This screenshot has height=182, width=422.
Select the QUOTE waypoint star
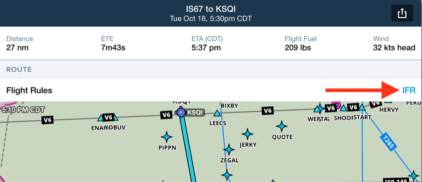tap(282, 126)
